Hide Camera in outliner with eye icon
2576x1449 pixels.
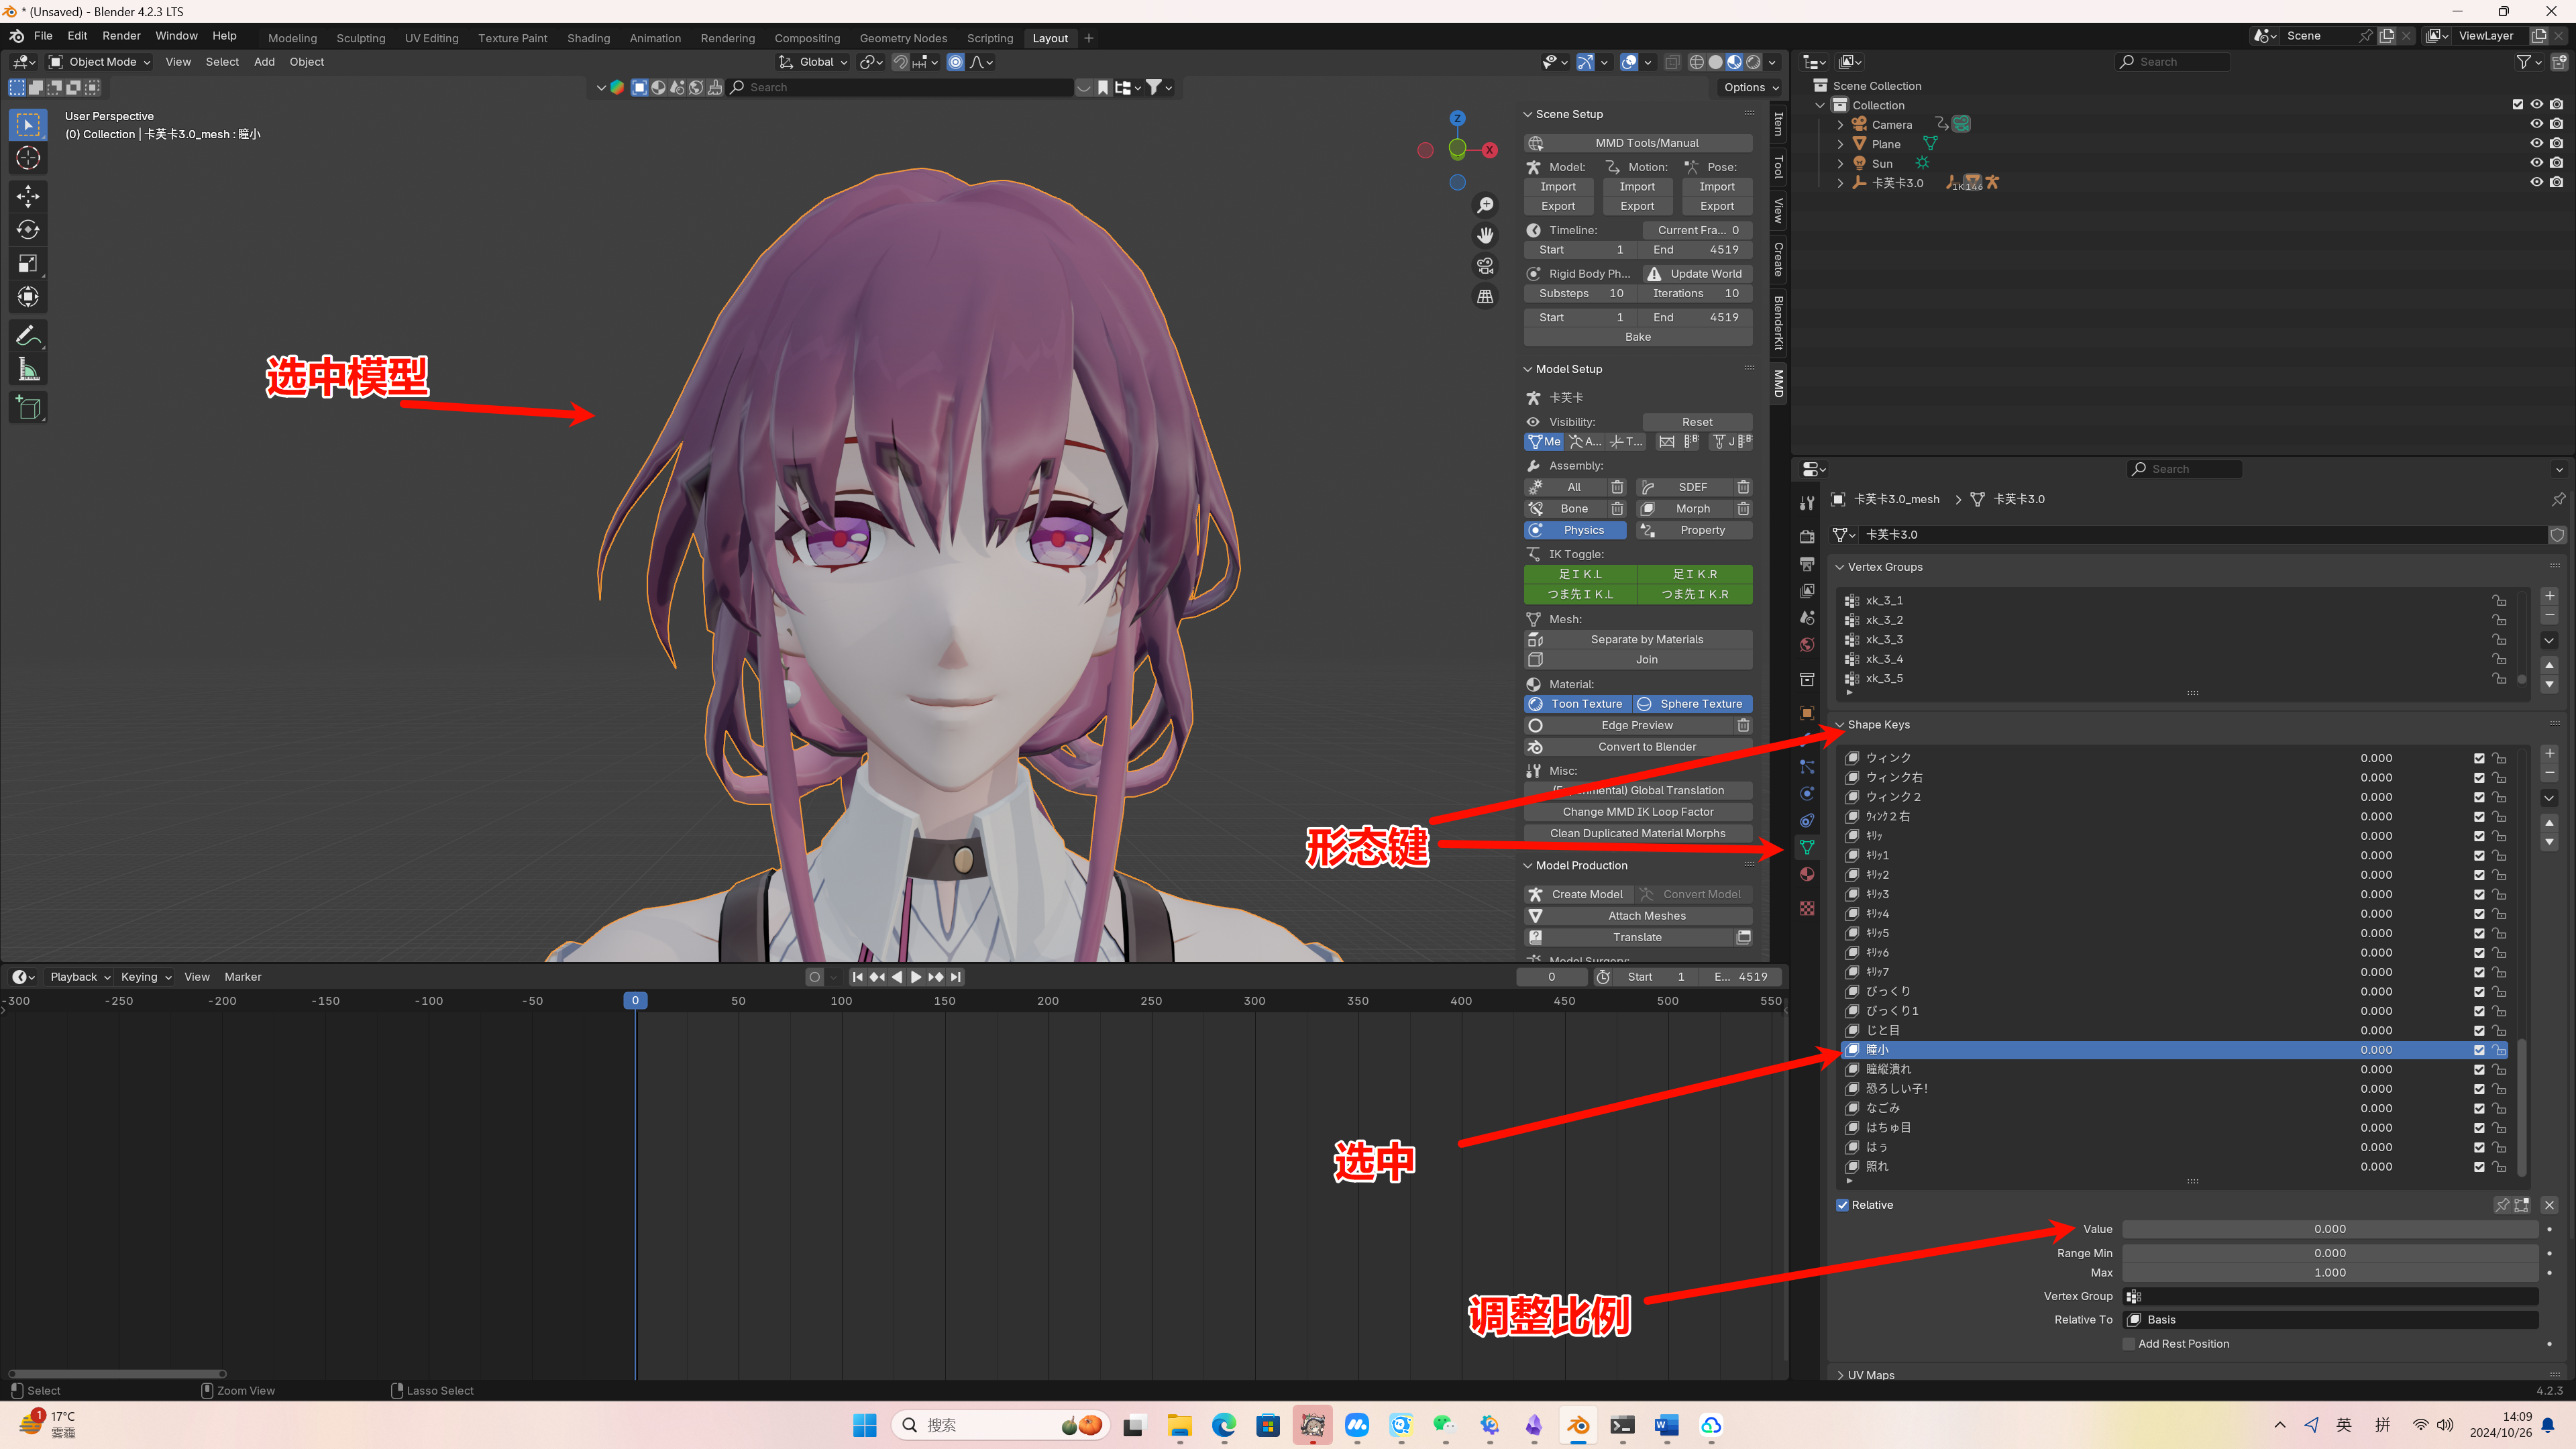(2537, 124)
